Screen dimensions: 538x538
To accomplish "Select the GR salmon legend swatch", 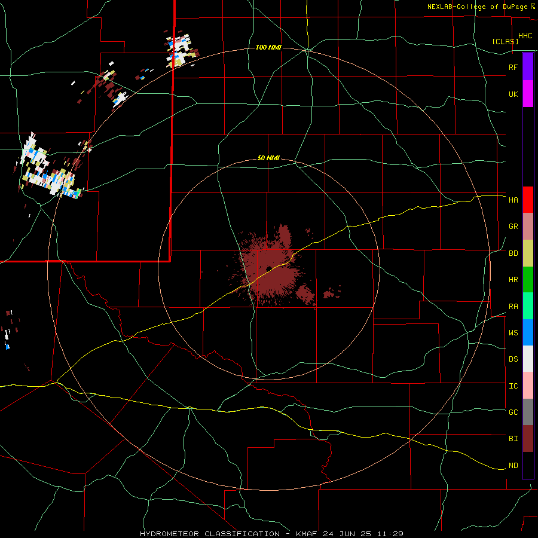I will tap(528, 227).
